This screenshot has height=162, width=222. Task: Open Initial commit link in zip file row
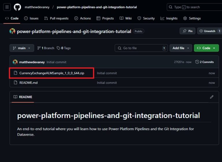point(107,73)
